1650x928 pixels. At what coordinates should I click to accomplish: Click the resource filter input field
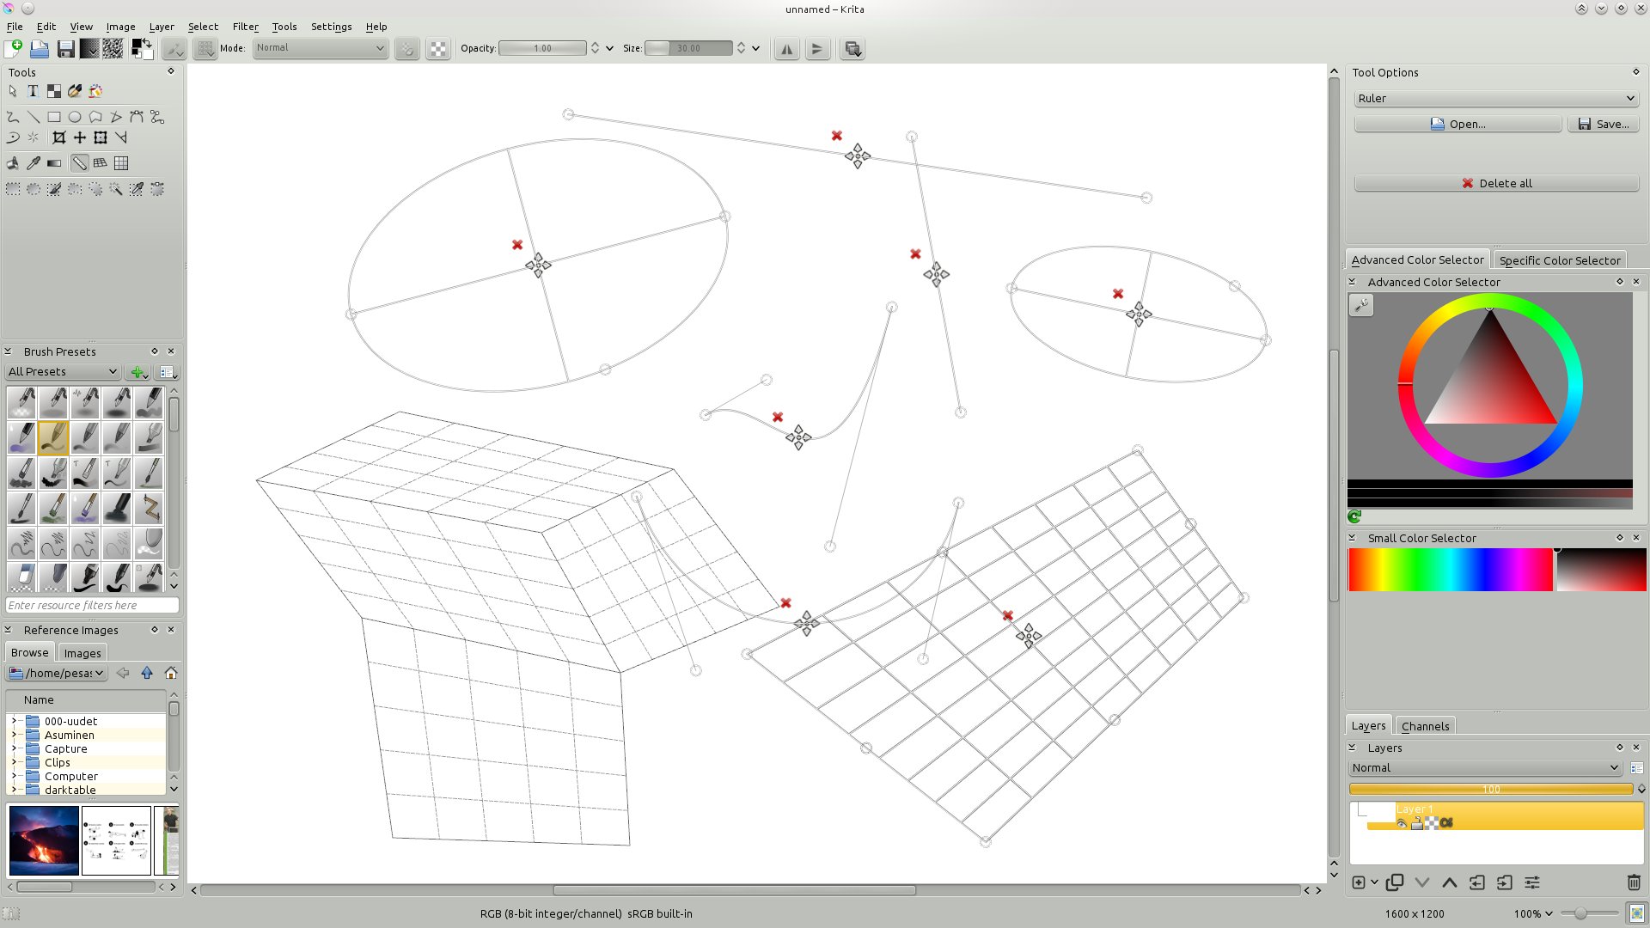[92, 605]
